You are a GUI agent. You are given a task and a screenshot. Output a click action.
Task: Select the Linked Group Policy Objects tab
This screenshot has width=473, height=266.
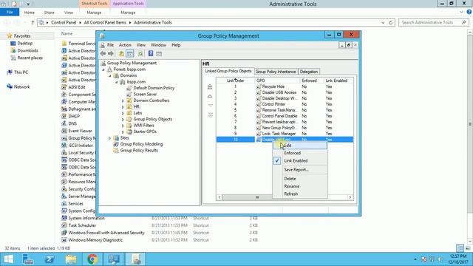point(228,71)
